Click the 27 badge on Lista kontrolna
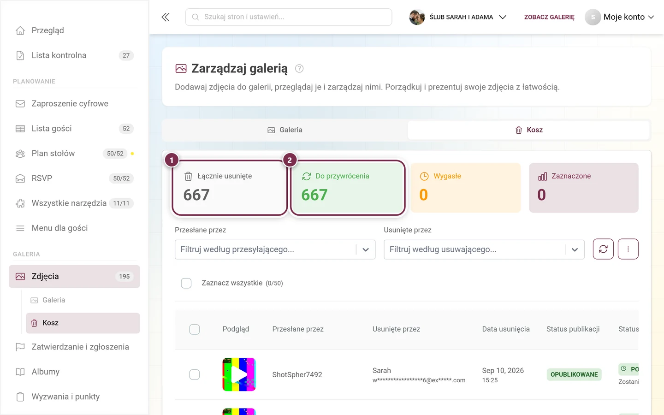 (126, 55)
